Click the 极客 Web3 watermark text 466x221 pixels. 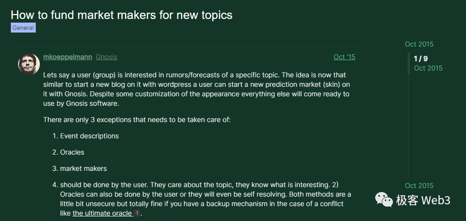click(423, 200)
